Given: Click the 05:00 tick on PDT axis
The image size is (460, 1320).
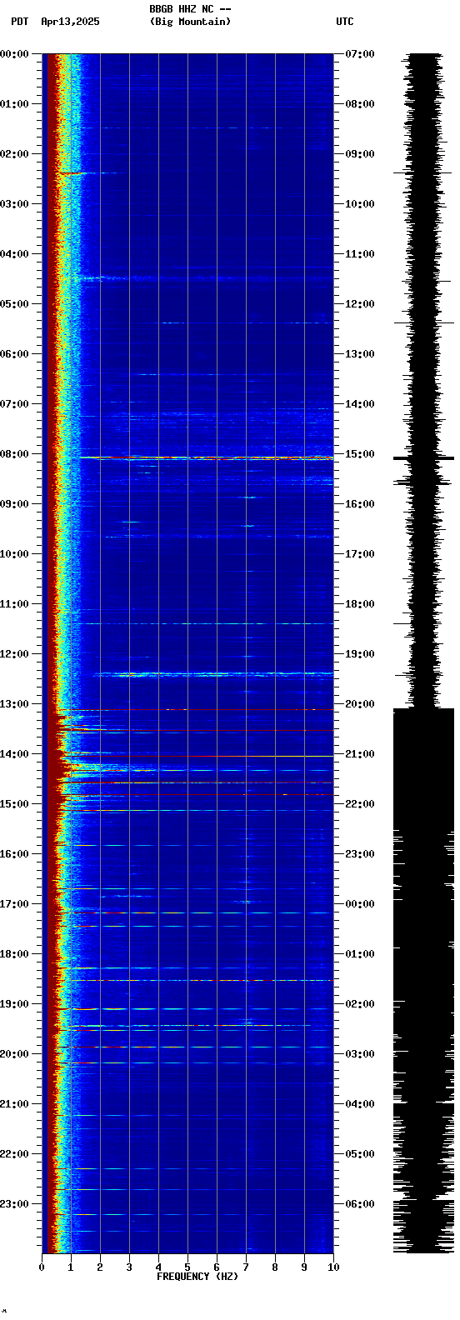Looking at the screenshot, I should click(14, 304).
